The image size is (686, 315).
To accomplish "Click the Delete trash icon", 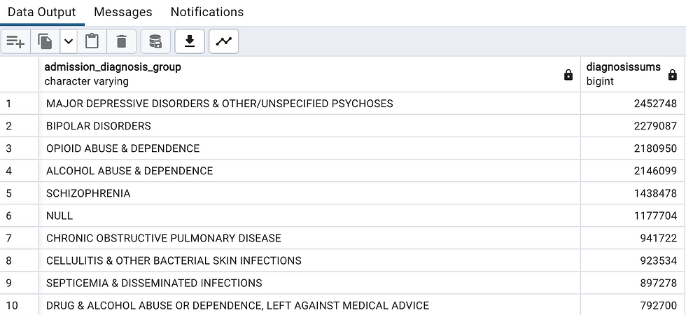I will [x=122, y=41].
